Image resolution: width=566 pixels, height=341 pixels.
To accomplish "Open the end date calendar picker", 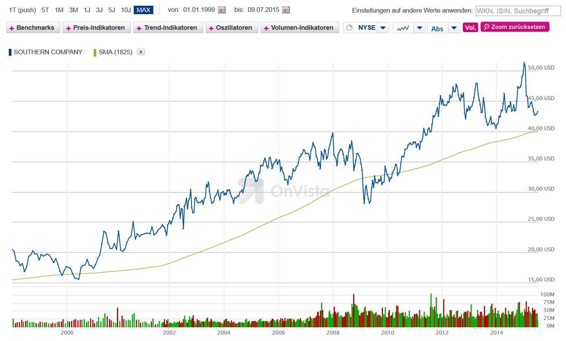I will [x=285, y=10].
